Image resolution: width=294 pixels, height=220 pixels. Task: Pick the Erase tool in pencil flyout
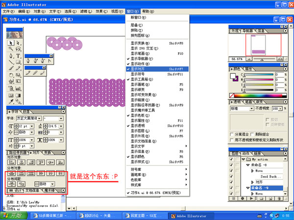pos(42,73)
